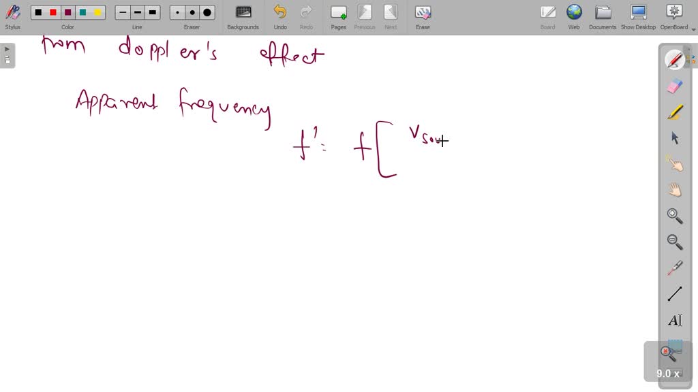The image size is (698, 392).
Task: Open the Documents view
Action: click(x=603, y=17)
